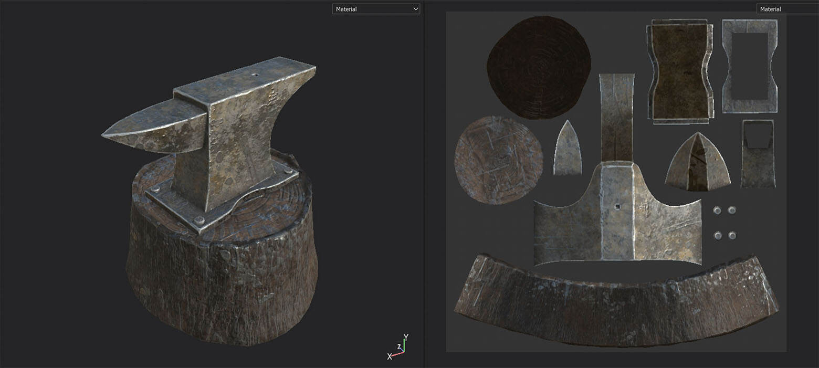Click the Z axis label on the gizmo
The image size is (819, 368).
pos(399,347)
